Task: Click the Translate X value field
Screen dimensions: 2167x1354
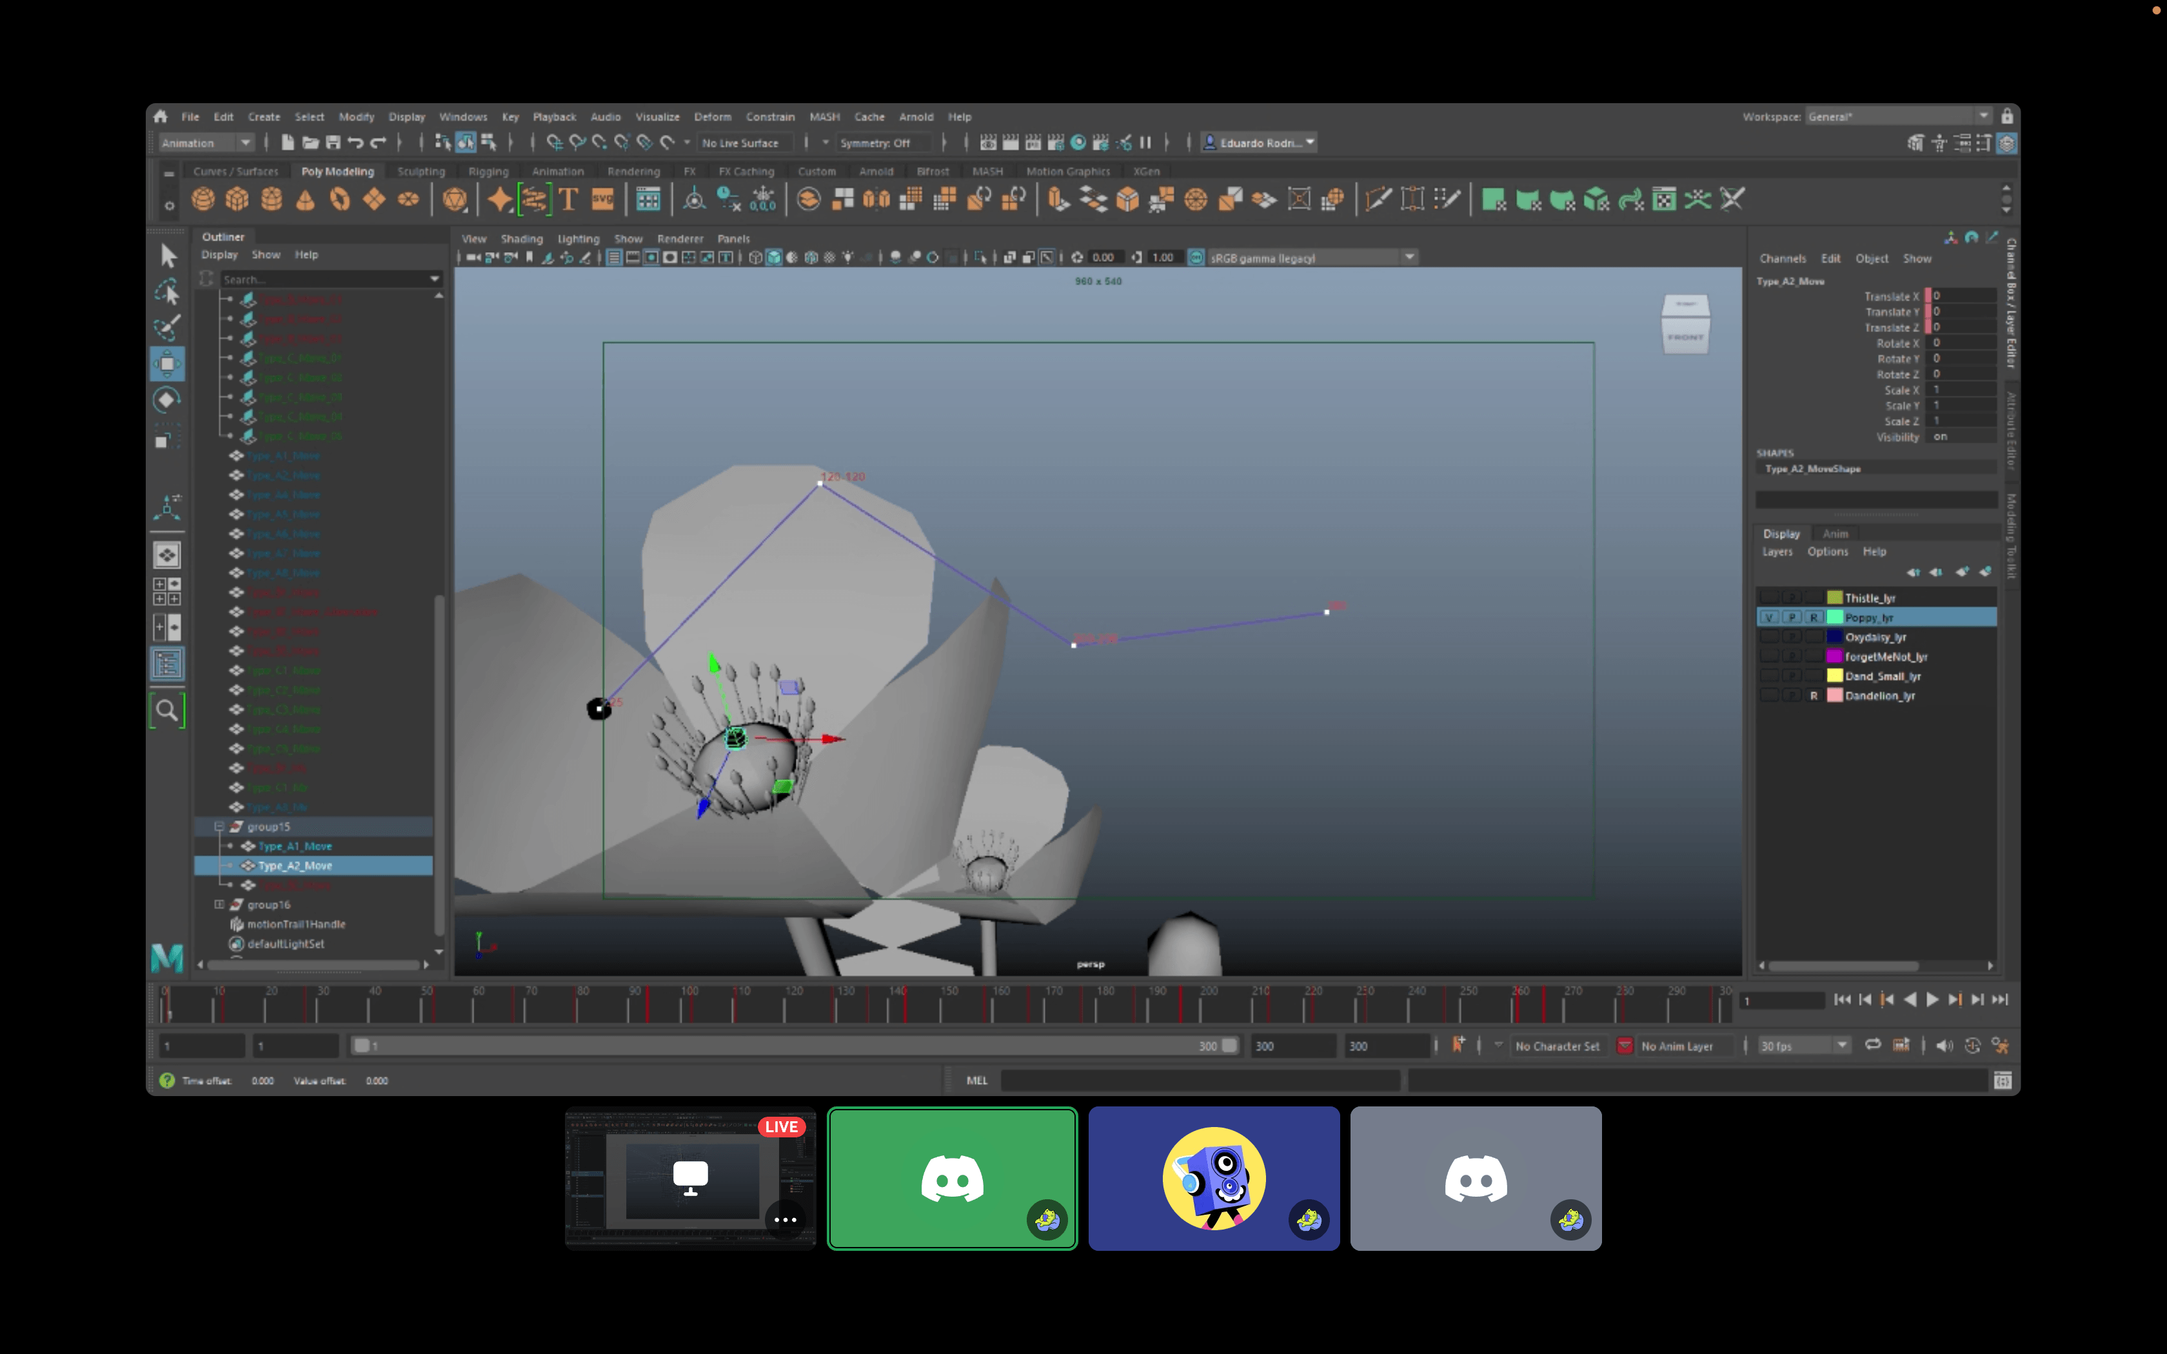Action: [1963, 297]
